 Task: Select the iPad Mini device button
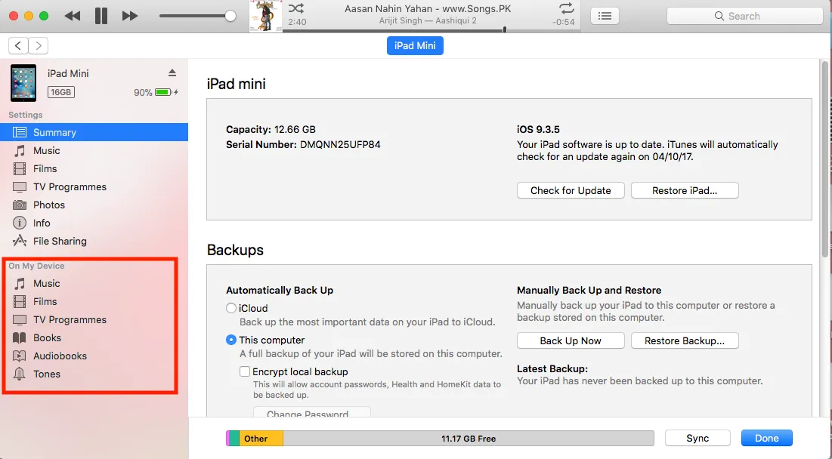(415, 45)
